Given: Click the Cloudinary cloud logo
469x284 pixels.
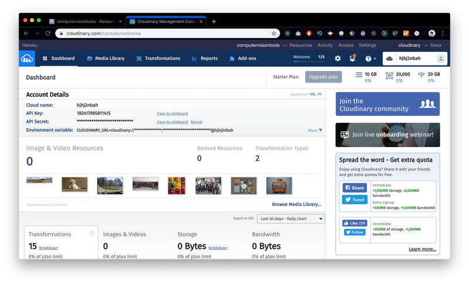Looking at the screenshot, I should (27, 59).
